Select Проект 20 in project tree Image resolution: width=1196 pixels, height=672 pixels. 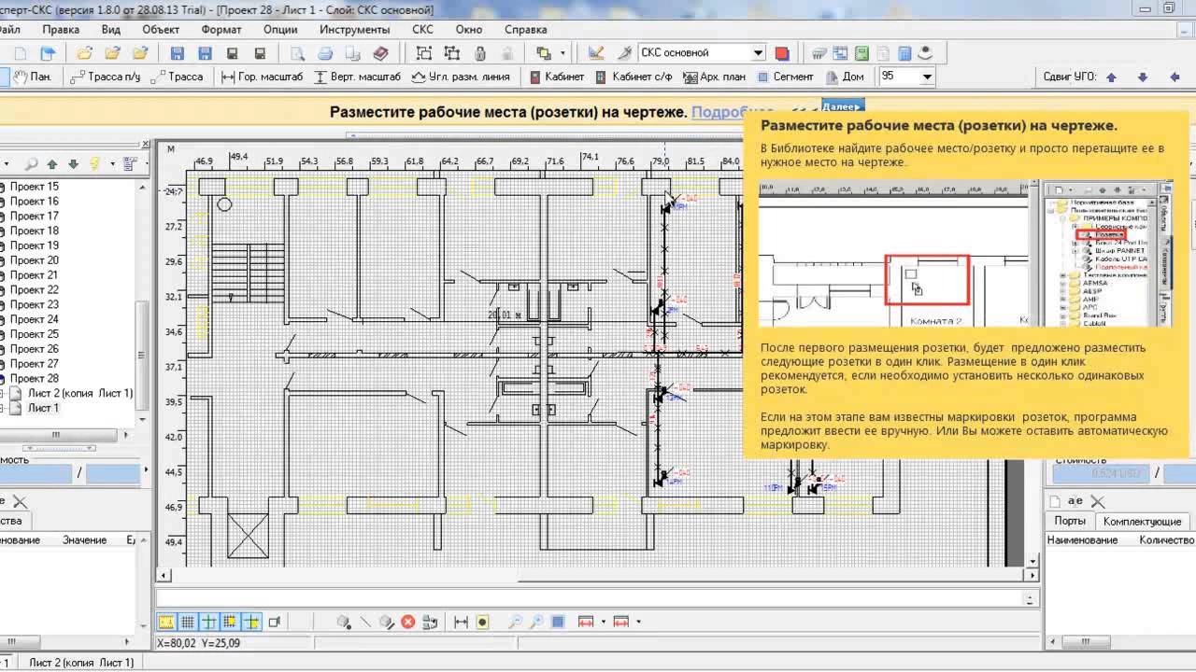(x=35, y=260)
